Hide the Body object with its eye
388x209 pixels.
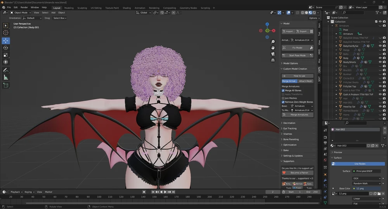click(x=380, y=58)
